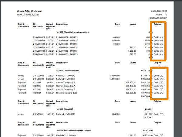Viewport: 182px width, 137px height.
Task: Click the balance 345.731,50
Action: [147, 135]
